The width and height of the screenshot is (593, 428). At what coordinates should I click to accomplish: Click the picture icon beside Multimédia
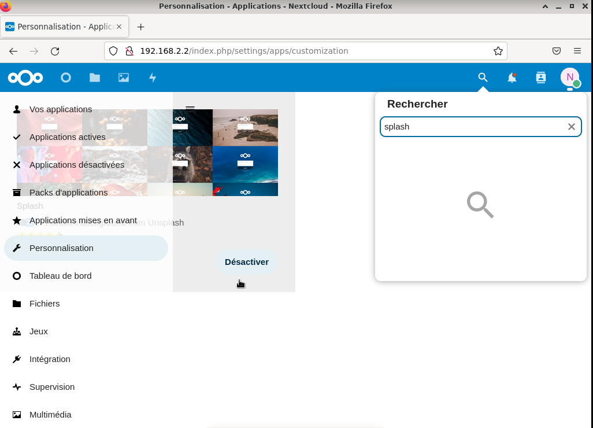point(17,415)
